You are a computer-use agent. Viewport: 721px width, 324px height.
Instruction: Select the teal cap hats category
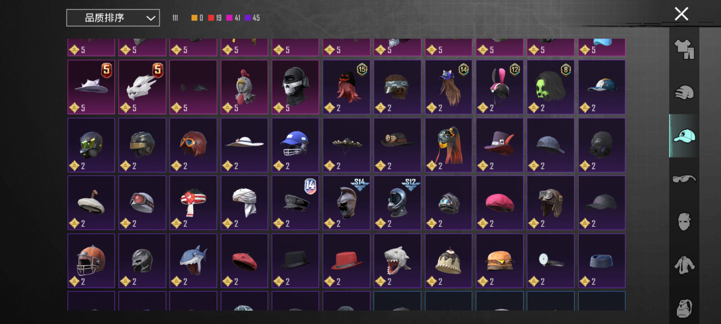(684, 136)
